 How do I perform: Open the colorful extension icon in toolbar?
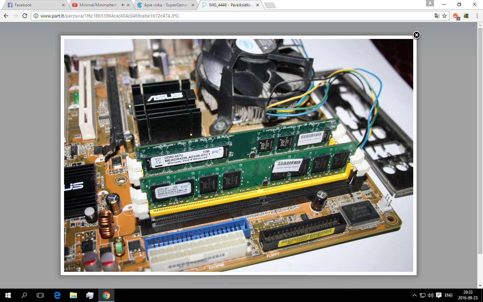coord(466,16)
